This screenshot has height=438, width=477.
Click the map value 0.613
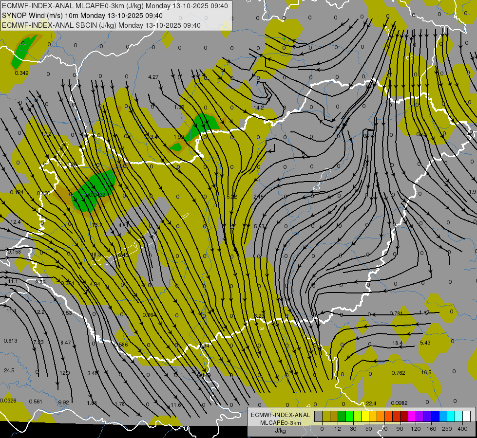10,341
